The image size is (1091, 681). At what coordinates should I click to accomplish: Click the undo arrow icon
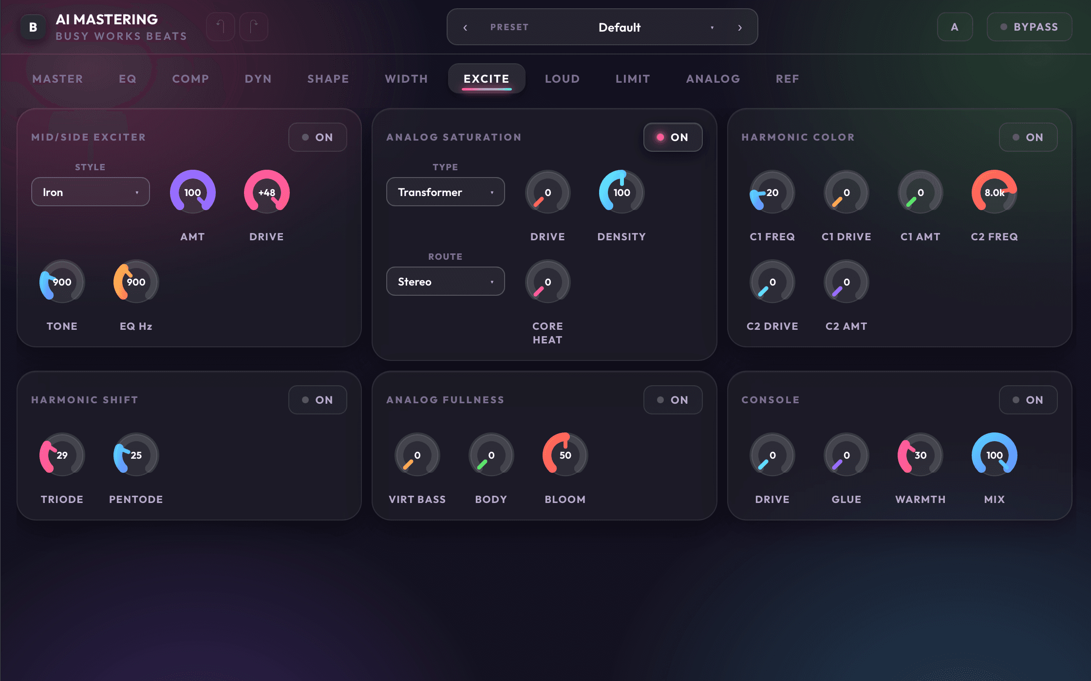tap(221, 27)
